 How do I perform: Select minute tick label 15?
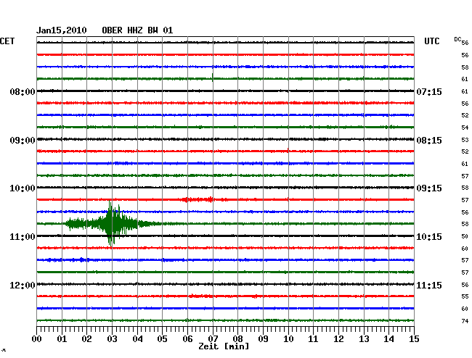[x=414, y=339]
